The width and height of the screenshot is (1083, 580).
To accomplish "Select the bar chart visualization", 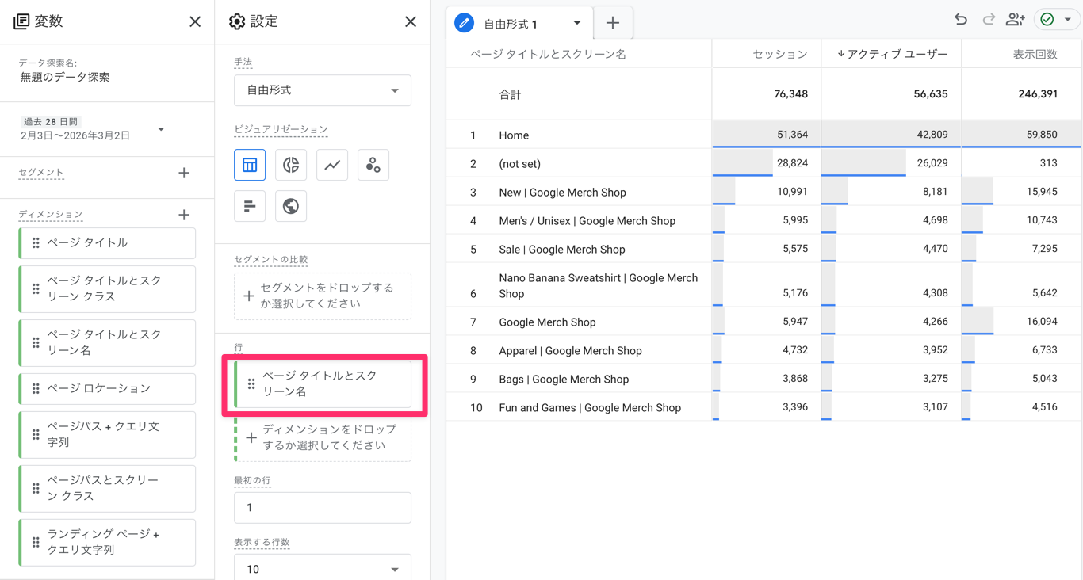I will tap(250, 206).
